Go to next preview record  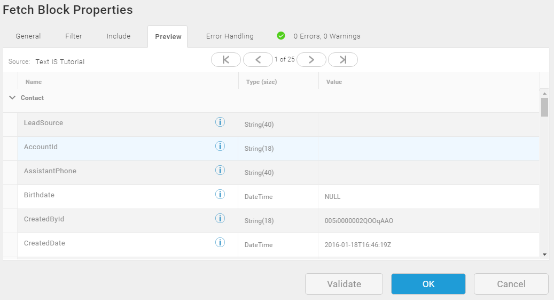point(311,60)
